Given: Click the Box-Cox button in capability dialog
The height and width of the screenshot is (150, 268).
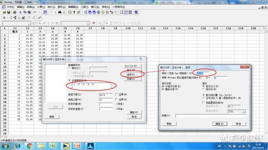Looking at the screenshot, I should [x=133, y=66].
